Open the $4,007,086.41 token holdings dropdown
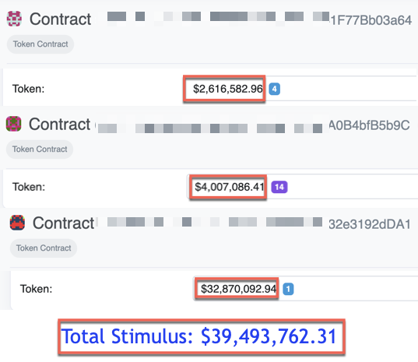Viewport: 418px width, 362px height. [303, 187]
